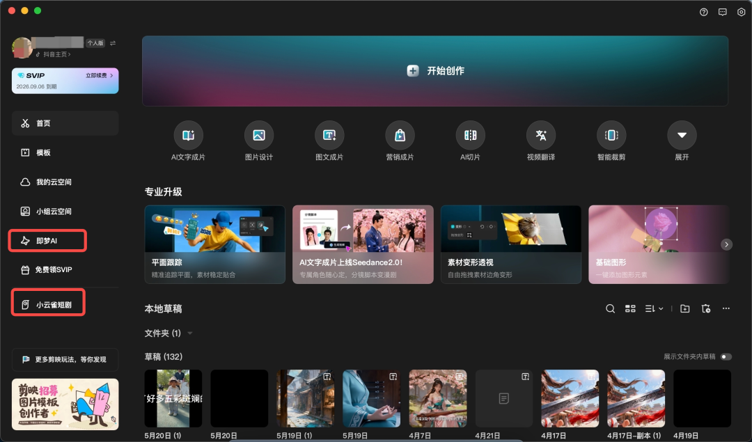Open the help question mark icon
This screenshot has width=752, height=442.
point(703,12)
